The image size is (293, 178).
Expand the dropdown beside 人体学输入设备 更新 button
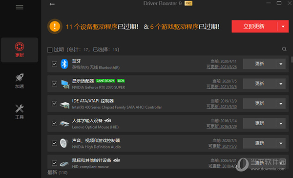coord(281,124)
